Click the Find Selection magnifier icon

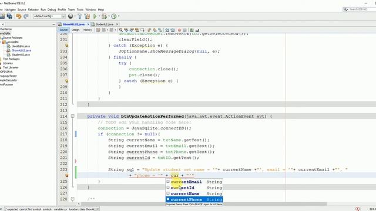pos(120,30)
